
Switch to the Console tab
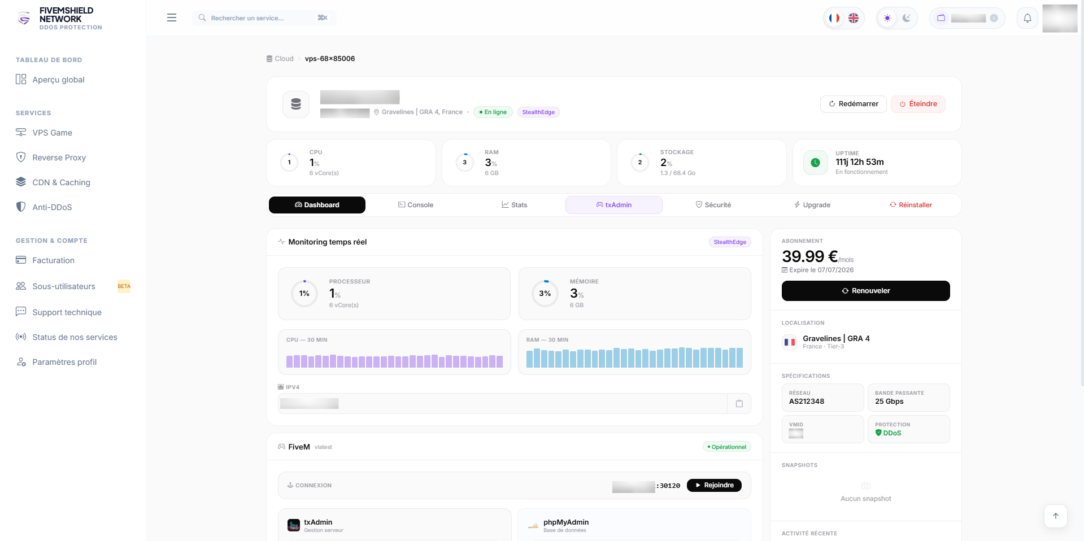(416, 205)
